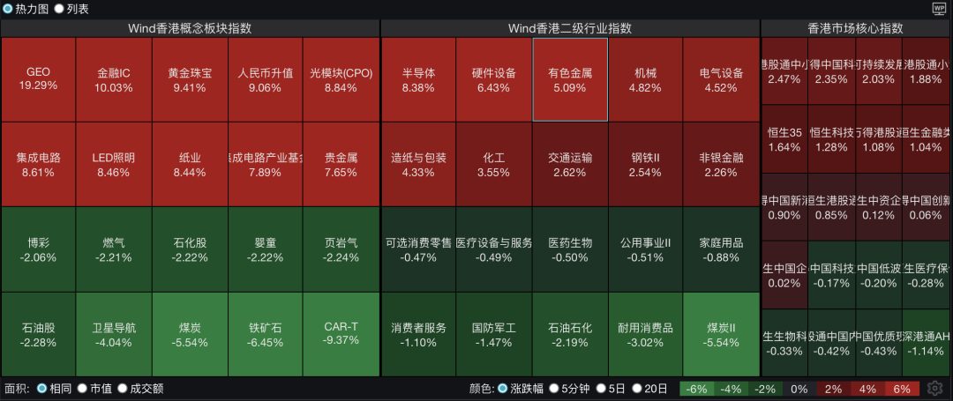
Task: Open the settings gear icon
Action: point(934,389)
